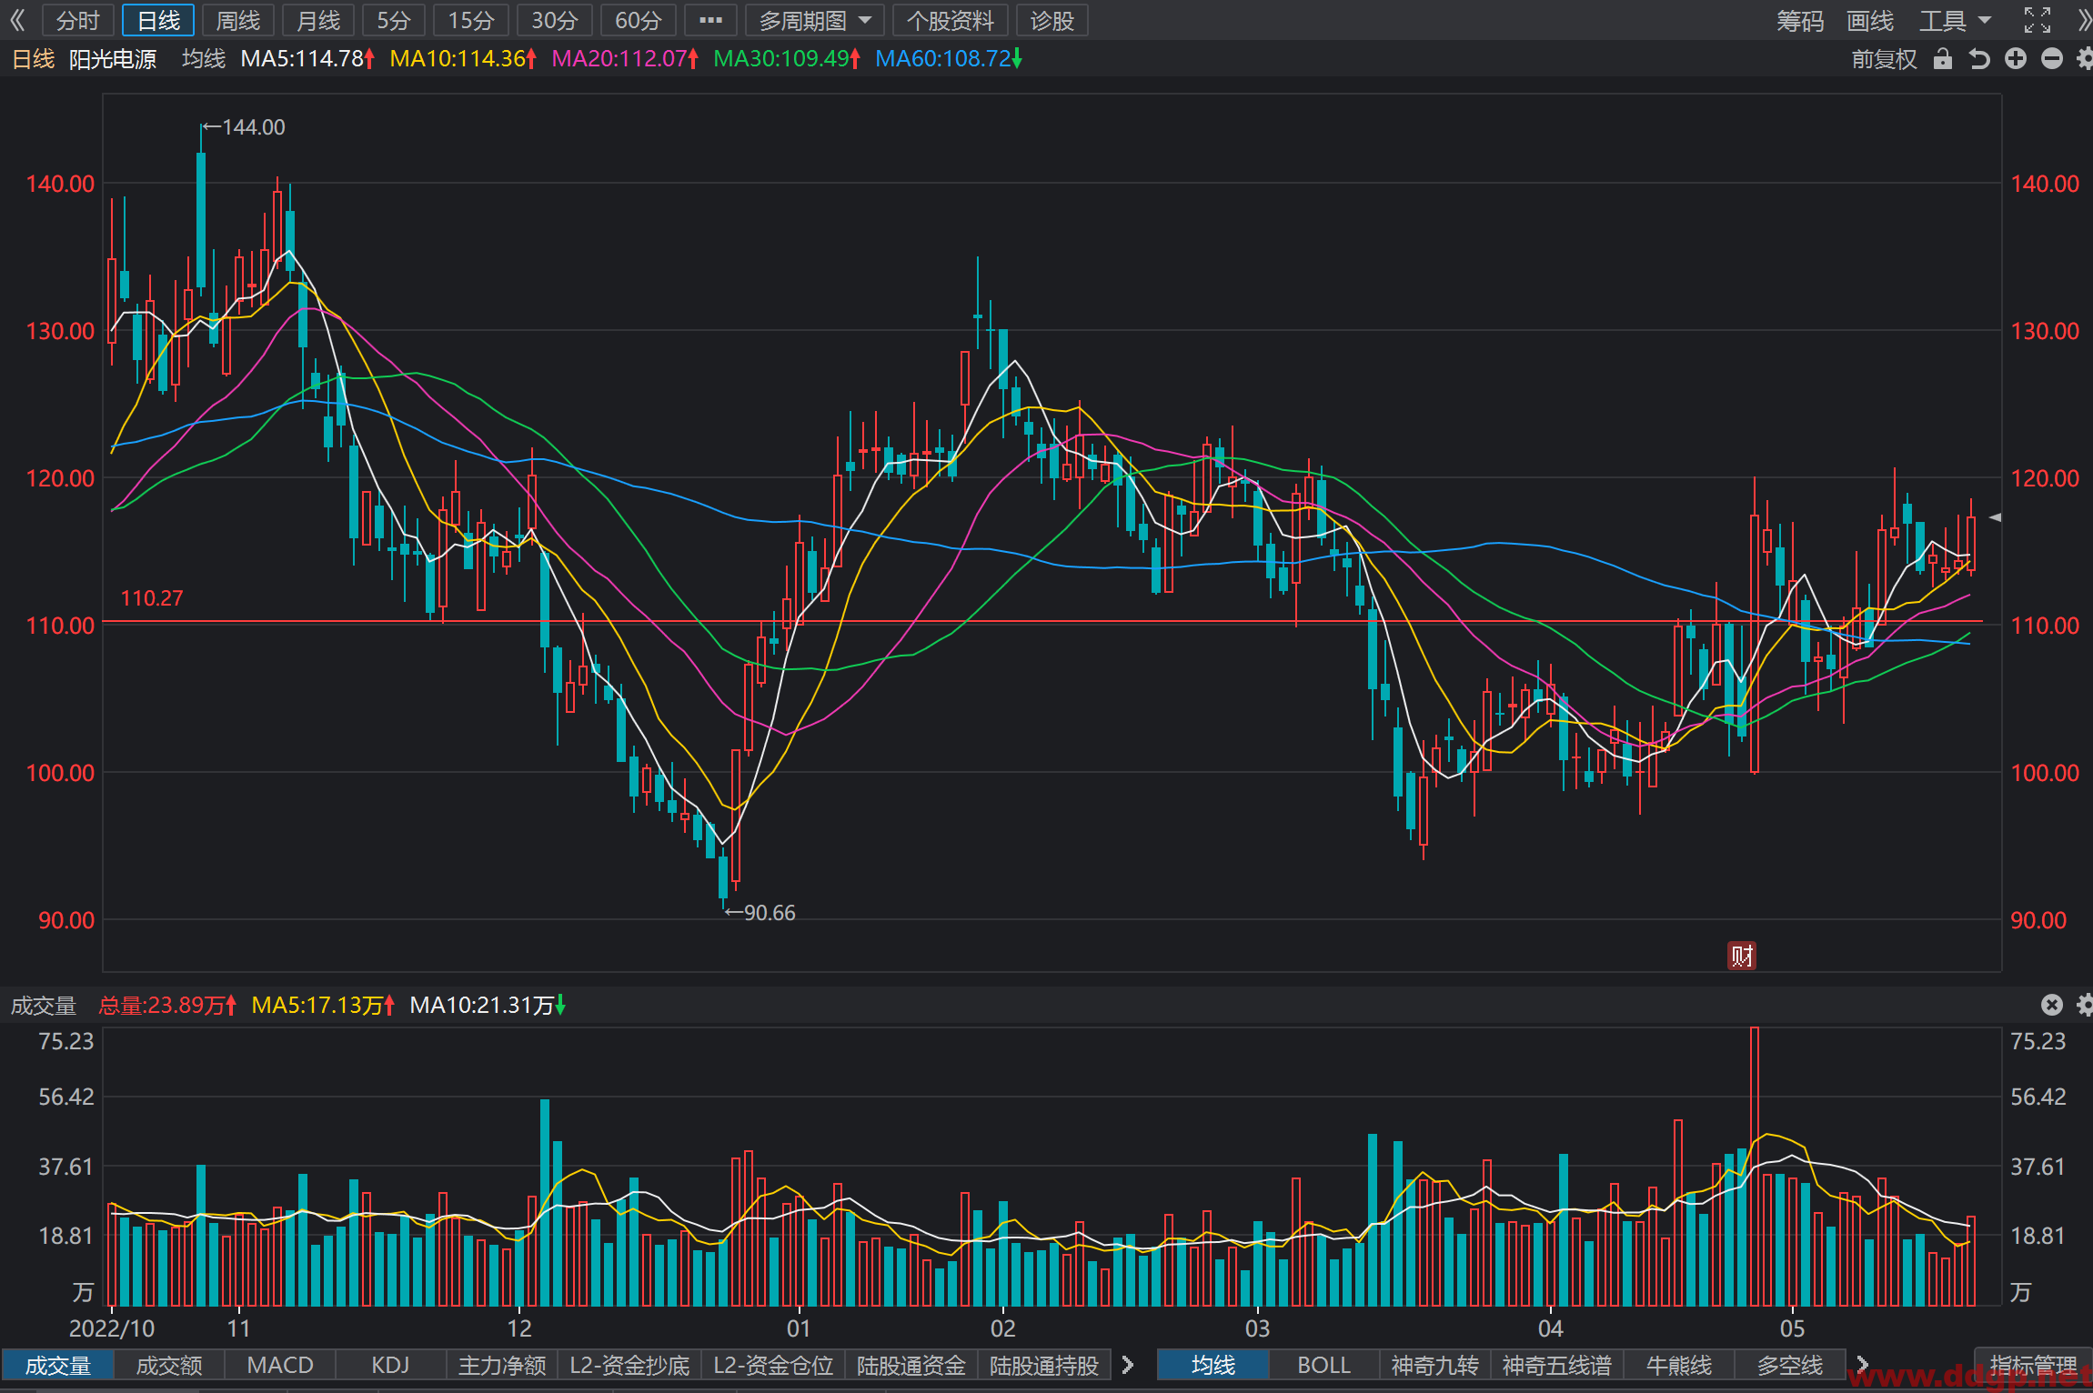The width and height of the screenshot is (2093, 1393).
Task: Open more periods via the ellipsis button
Action: point(710,20)
